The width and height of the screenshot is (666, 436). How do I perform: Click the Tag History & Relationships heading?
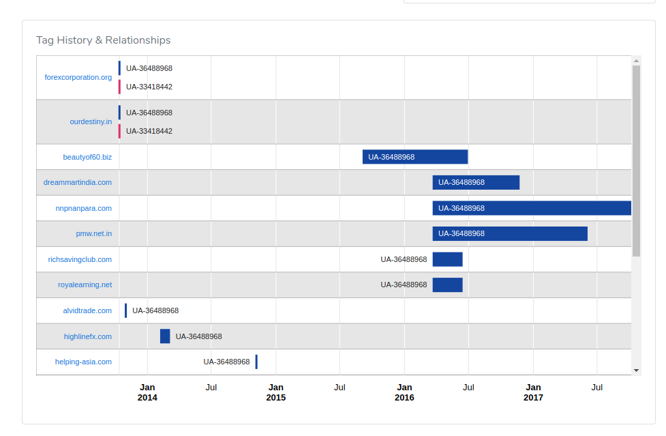coord(103,40)
